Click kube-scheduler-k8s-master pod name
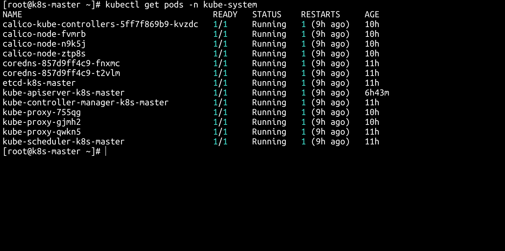This screenshot has height=251, width=505. click(64, 142)
